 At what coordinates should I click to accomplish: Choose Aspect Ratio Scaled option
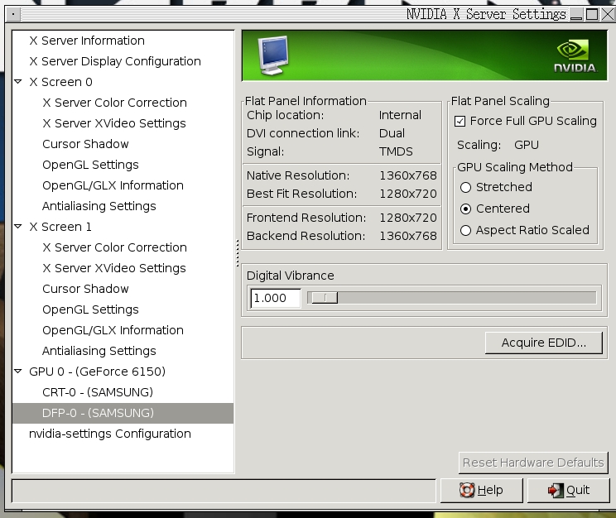(x=466, y=230)
